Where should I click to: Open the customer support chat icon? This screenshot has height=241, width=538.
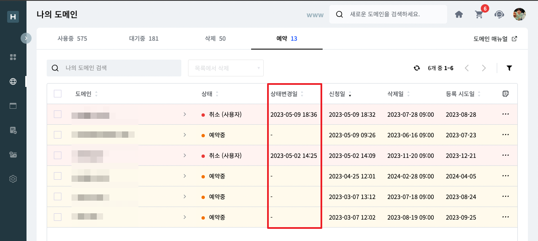[x=499, y=14]
